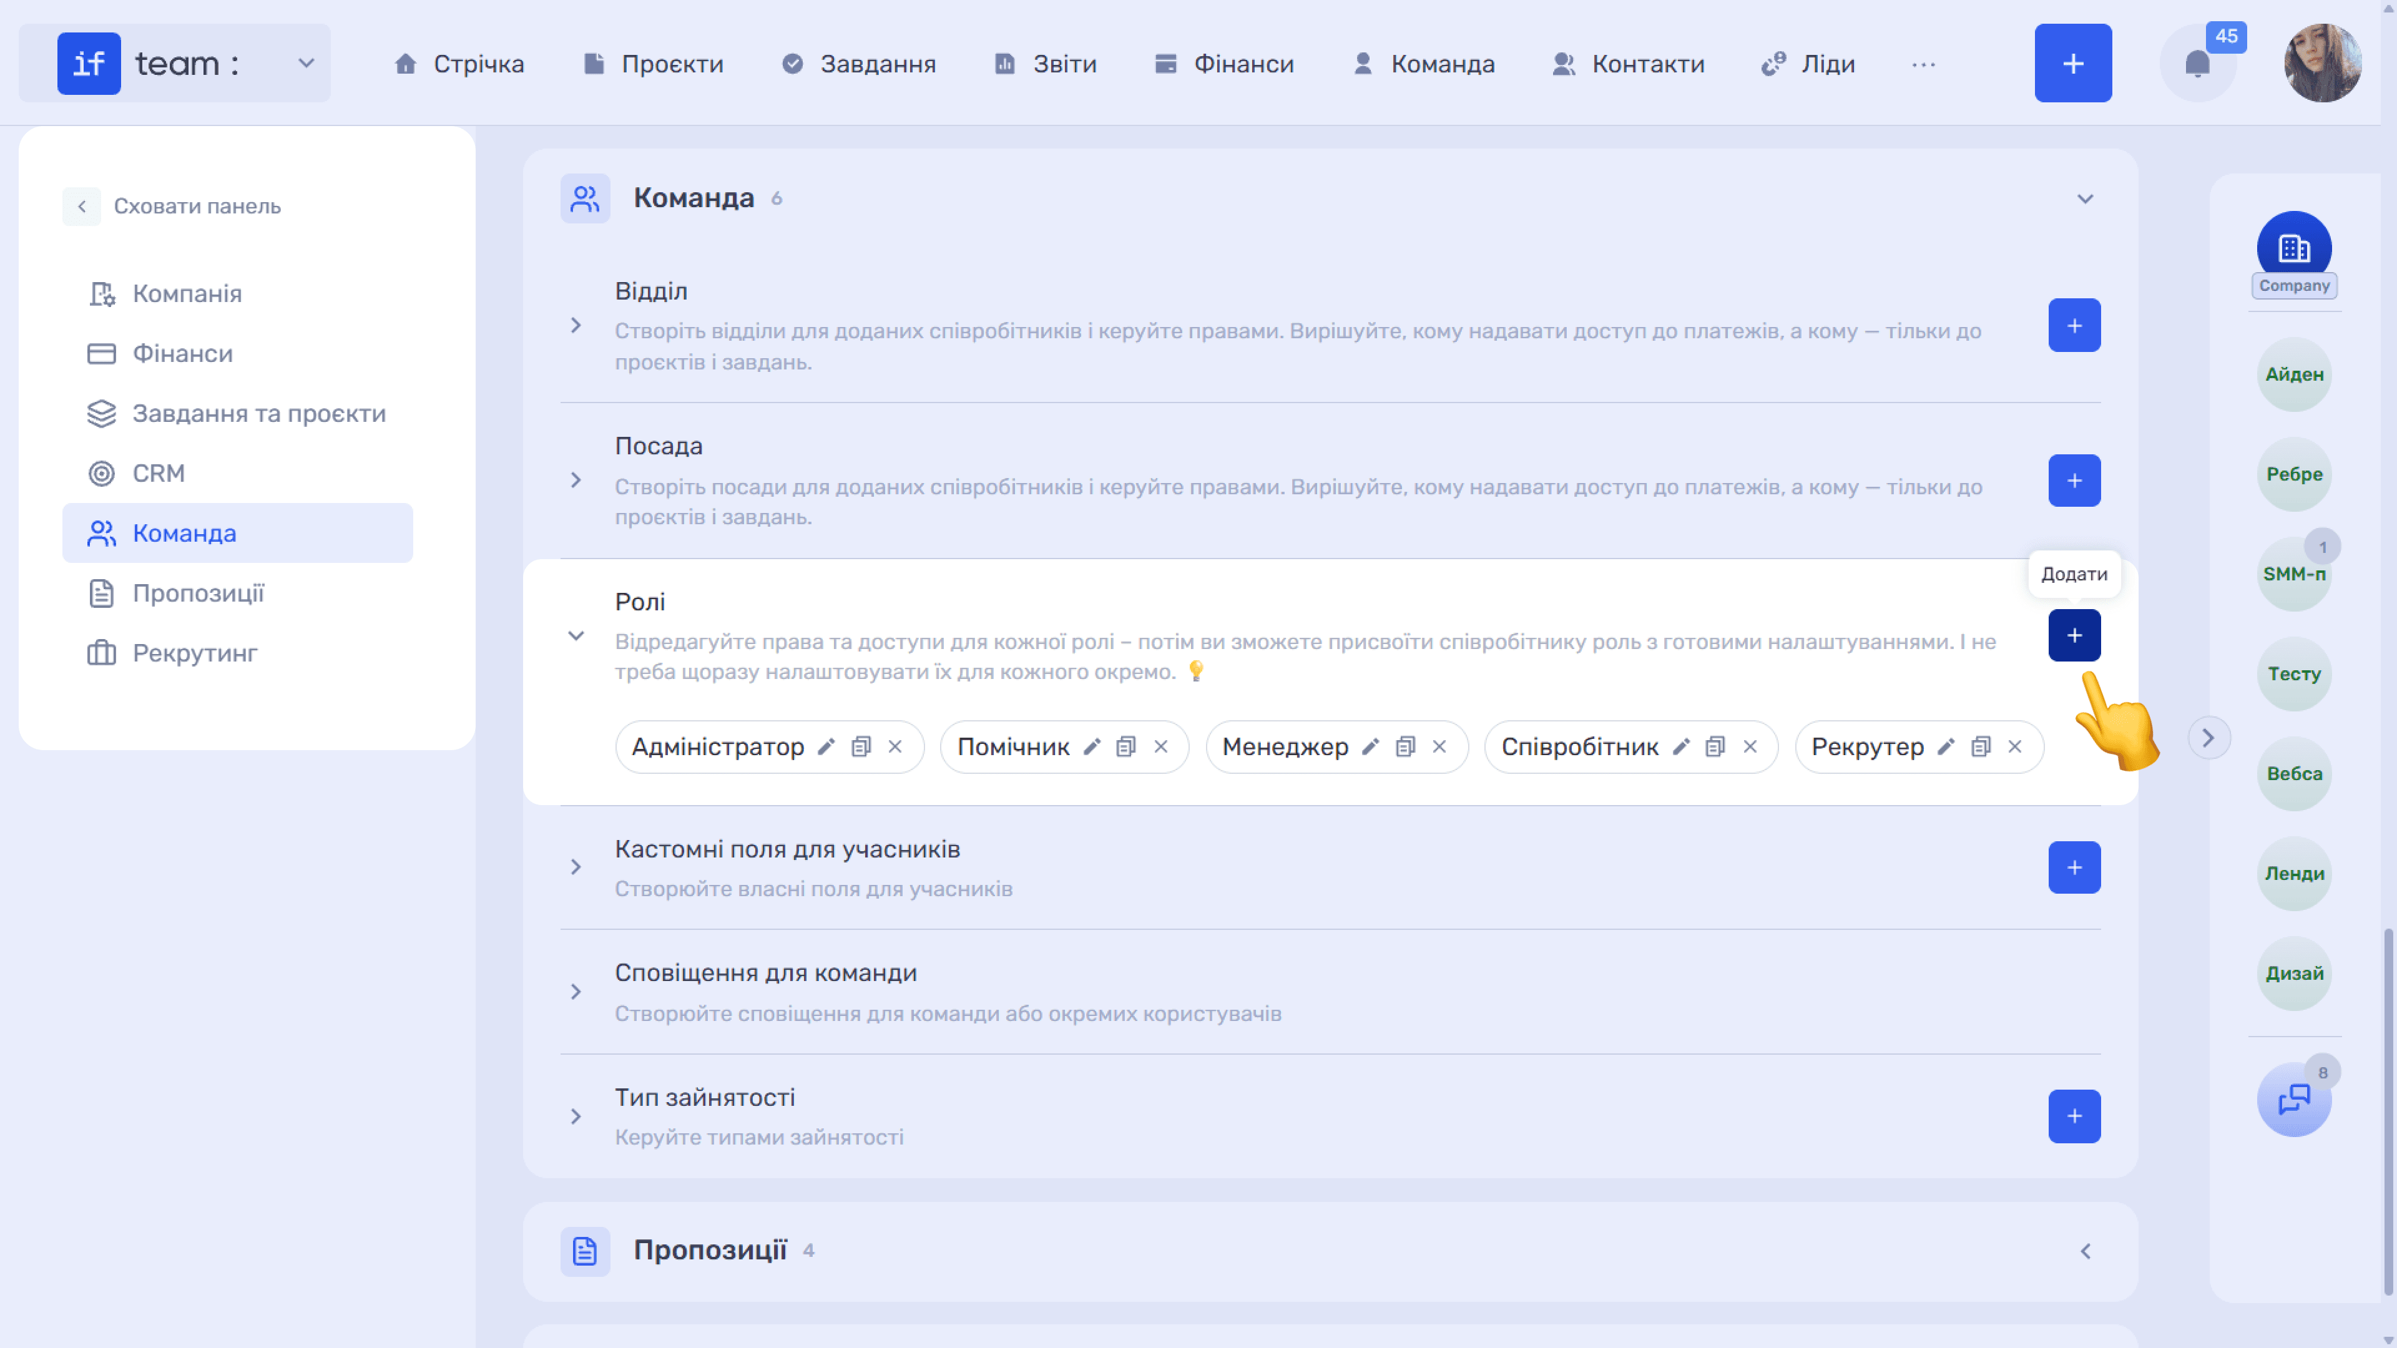Add a new Посада position

pyautogui.click(x=2074, y=481)
